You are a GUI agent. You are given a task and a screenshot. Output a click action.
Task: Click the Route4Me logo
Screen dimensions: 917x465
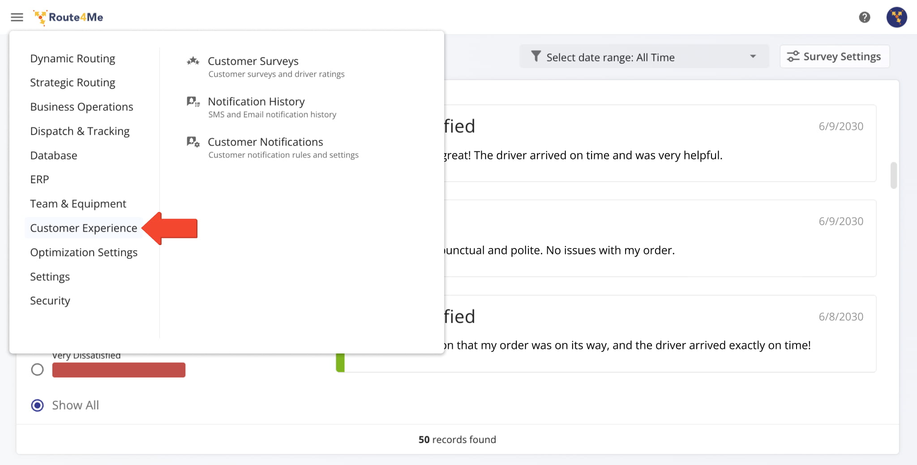pos(69,17)
